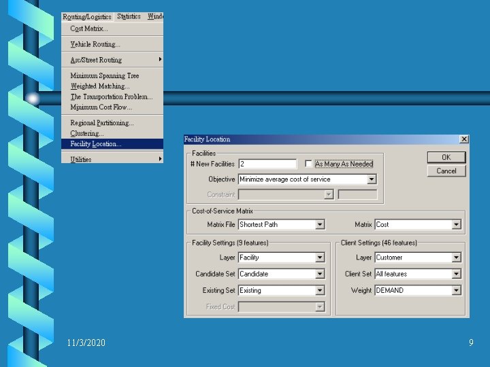The image size is (490, 367).
Task: Open the Client Set dropdown
Action: coord(418,274)
